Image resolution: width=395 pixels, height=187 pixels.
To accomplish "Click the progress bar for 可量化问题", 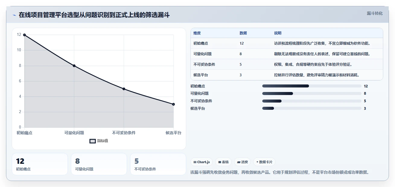I will click(x=312, y=93).
